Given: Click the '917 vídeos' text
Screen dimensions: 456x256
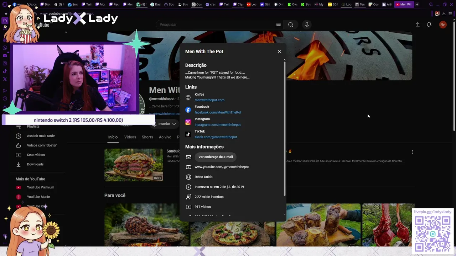Looking at the screenshot, I should coord(203,207).
